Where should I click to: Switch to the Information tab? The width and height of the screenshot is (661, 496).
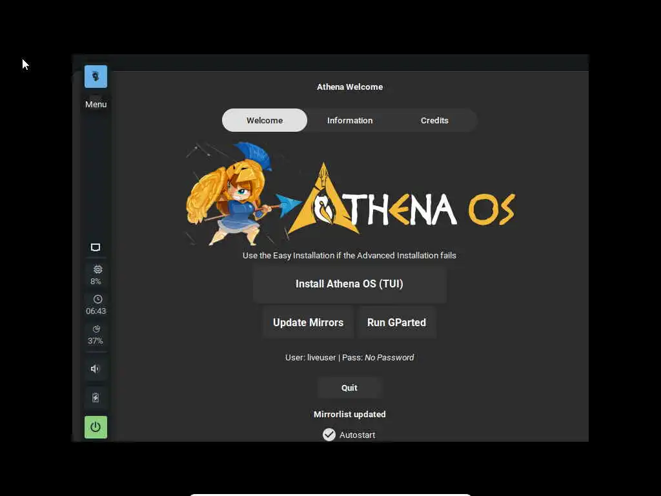pos(350,120)
